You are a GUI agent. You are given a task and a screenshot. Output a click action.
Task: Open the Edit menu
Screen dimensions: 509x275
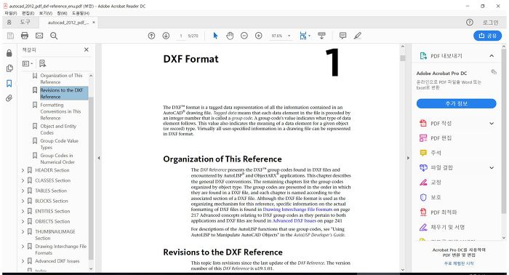[x=28, y=13]
